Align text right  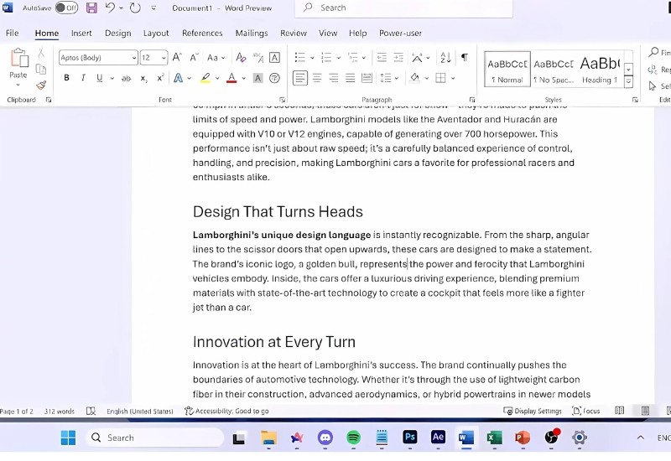coord(333,78)
